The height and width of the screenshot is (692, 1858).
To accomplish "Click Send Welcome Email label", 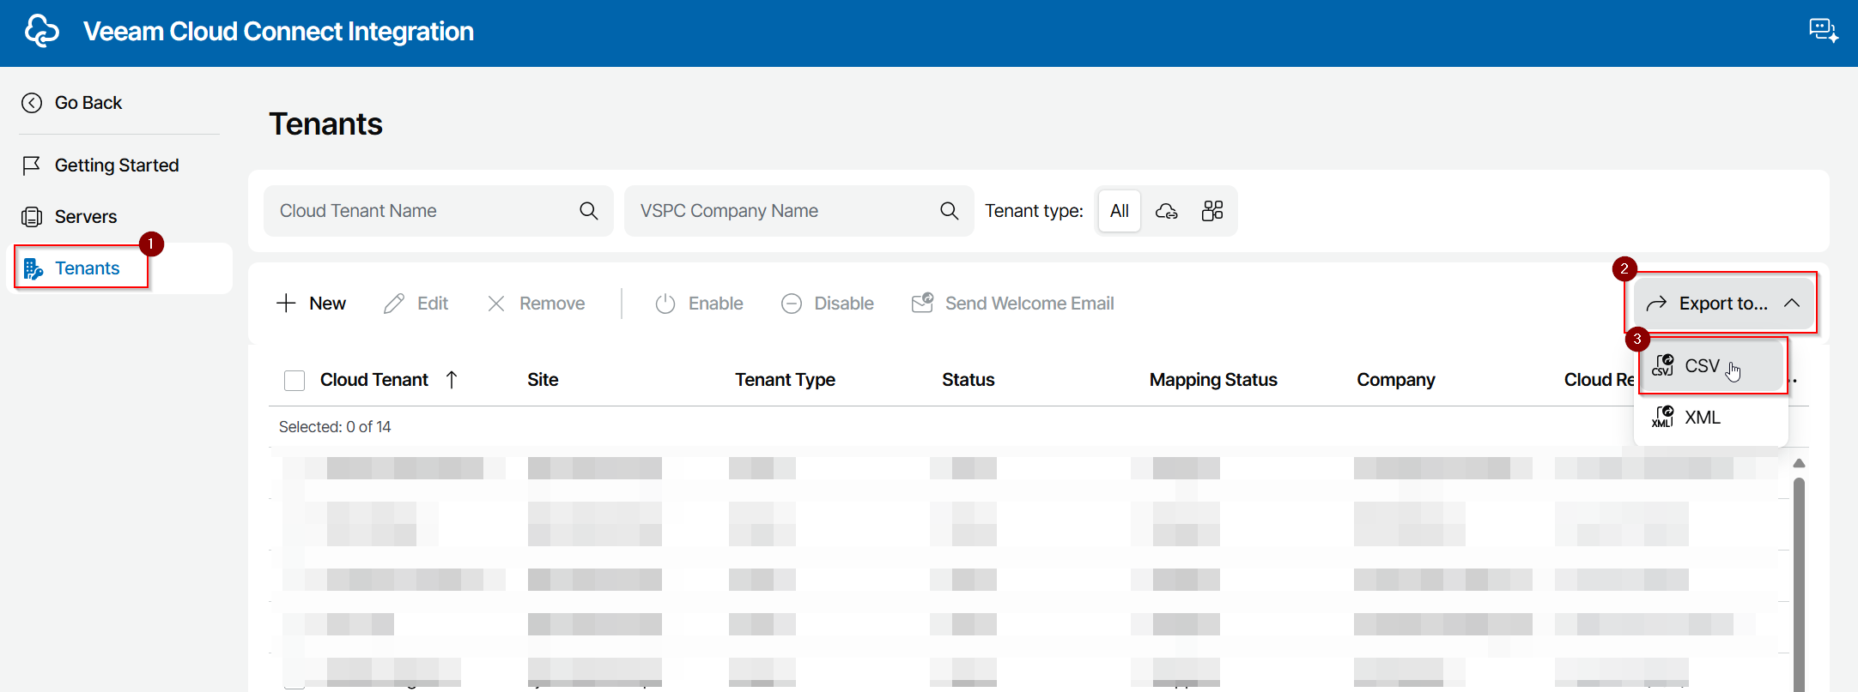I will click(x=1029, y=304).
